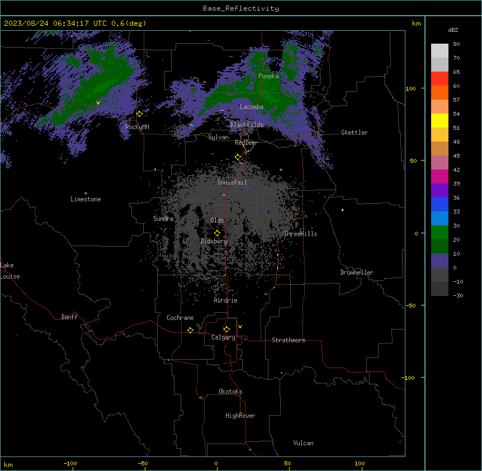Click the Sylvan label

coord(218,137)
